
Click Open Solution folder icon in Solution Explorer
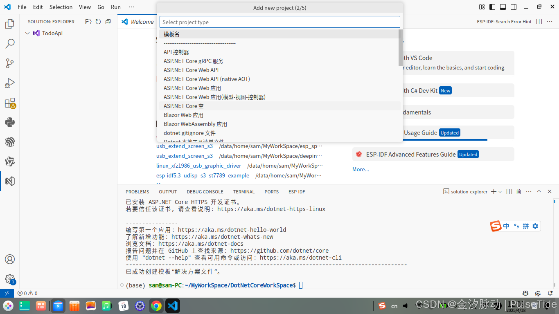point(88,22)
